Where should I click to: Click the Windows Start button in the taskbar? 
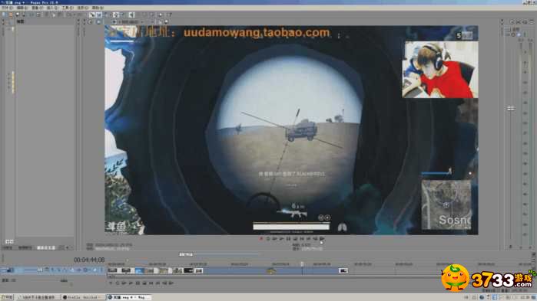tap(7, 297)
